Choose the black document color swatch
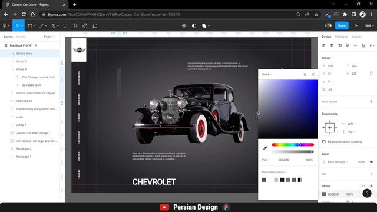This screenshot has width=377, height=212. point(282,180)
